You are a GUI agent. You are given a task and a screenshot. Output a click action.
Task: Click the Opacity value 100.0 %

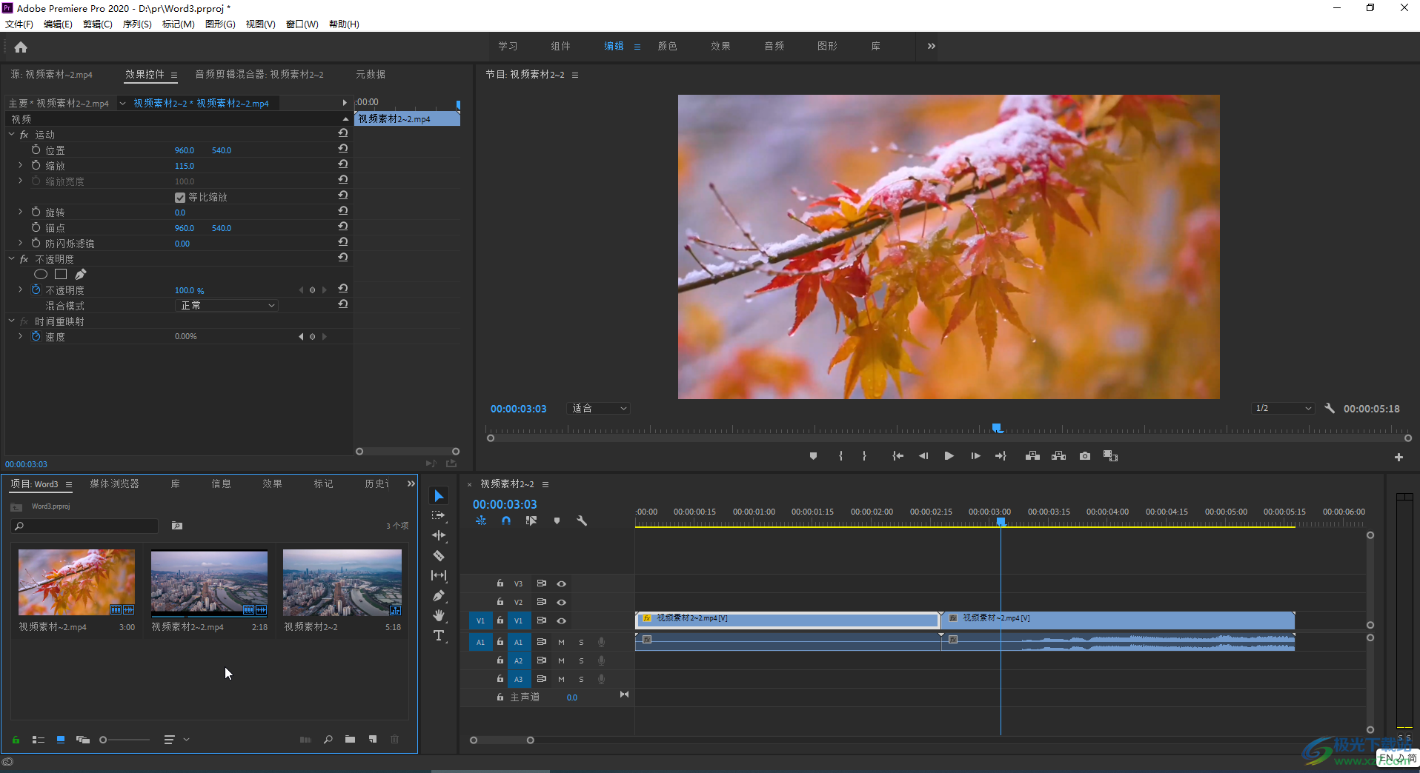click(189, 290)
